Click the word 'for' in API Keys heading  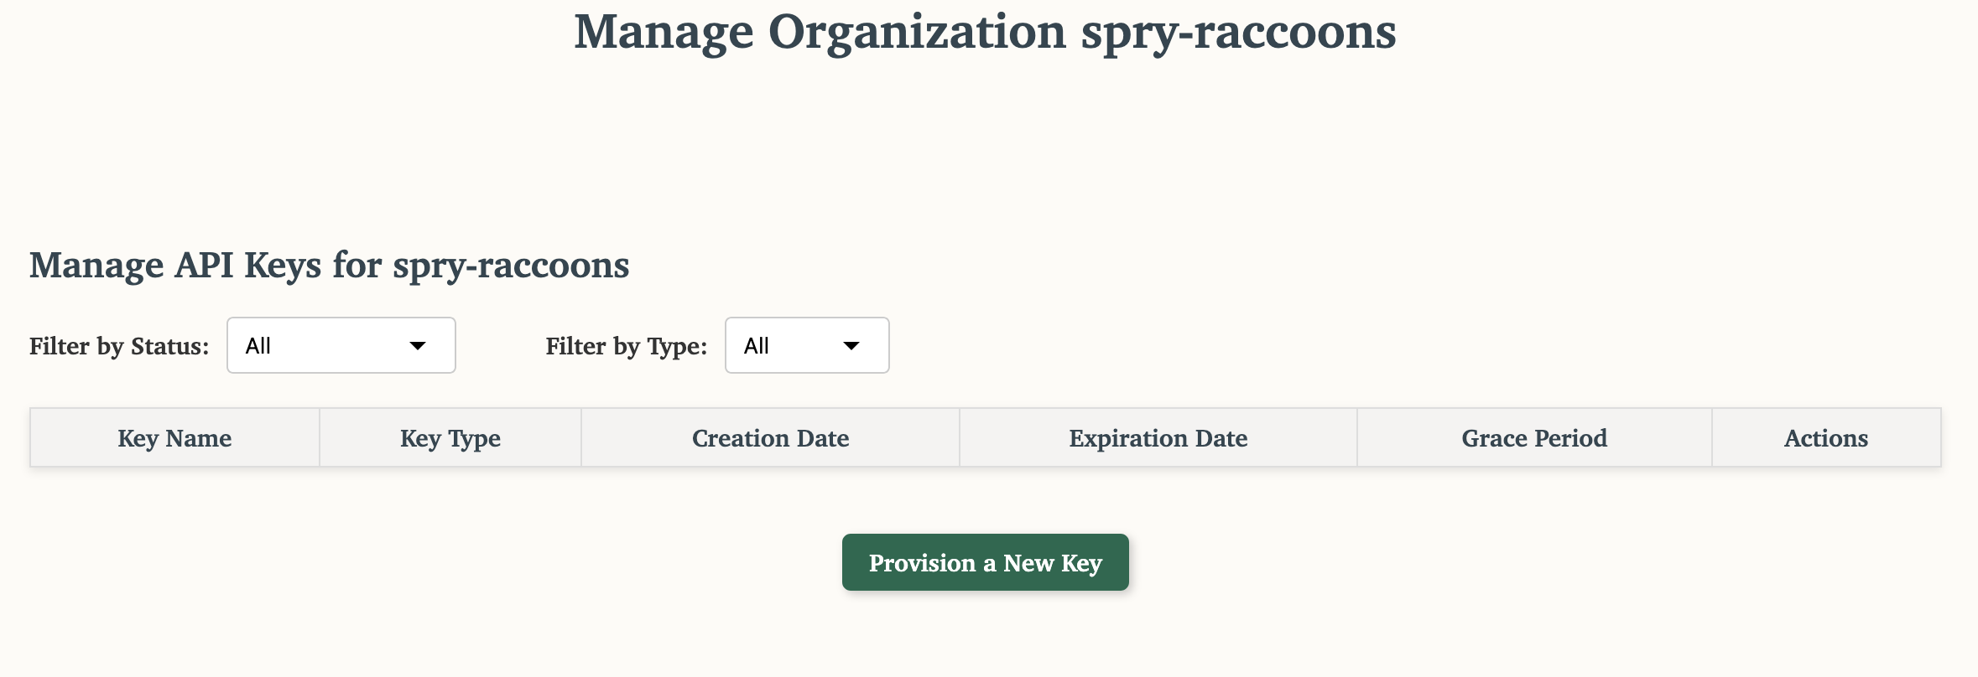(357, 266)
